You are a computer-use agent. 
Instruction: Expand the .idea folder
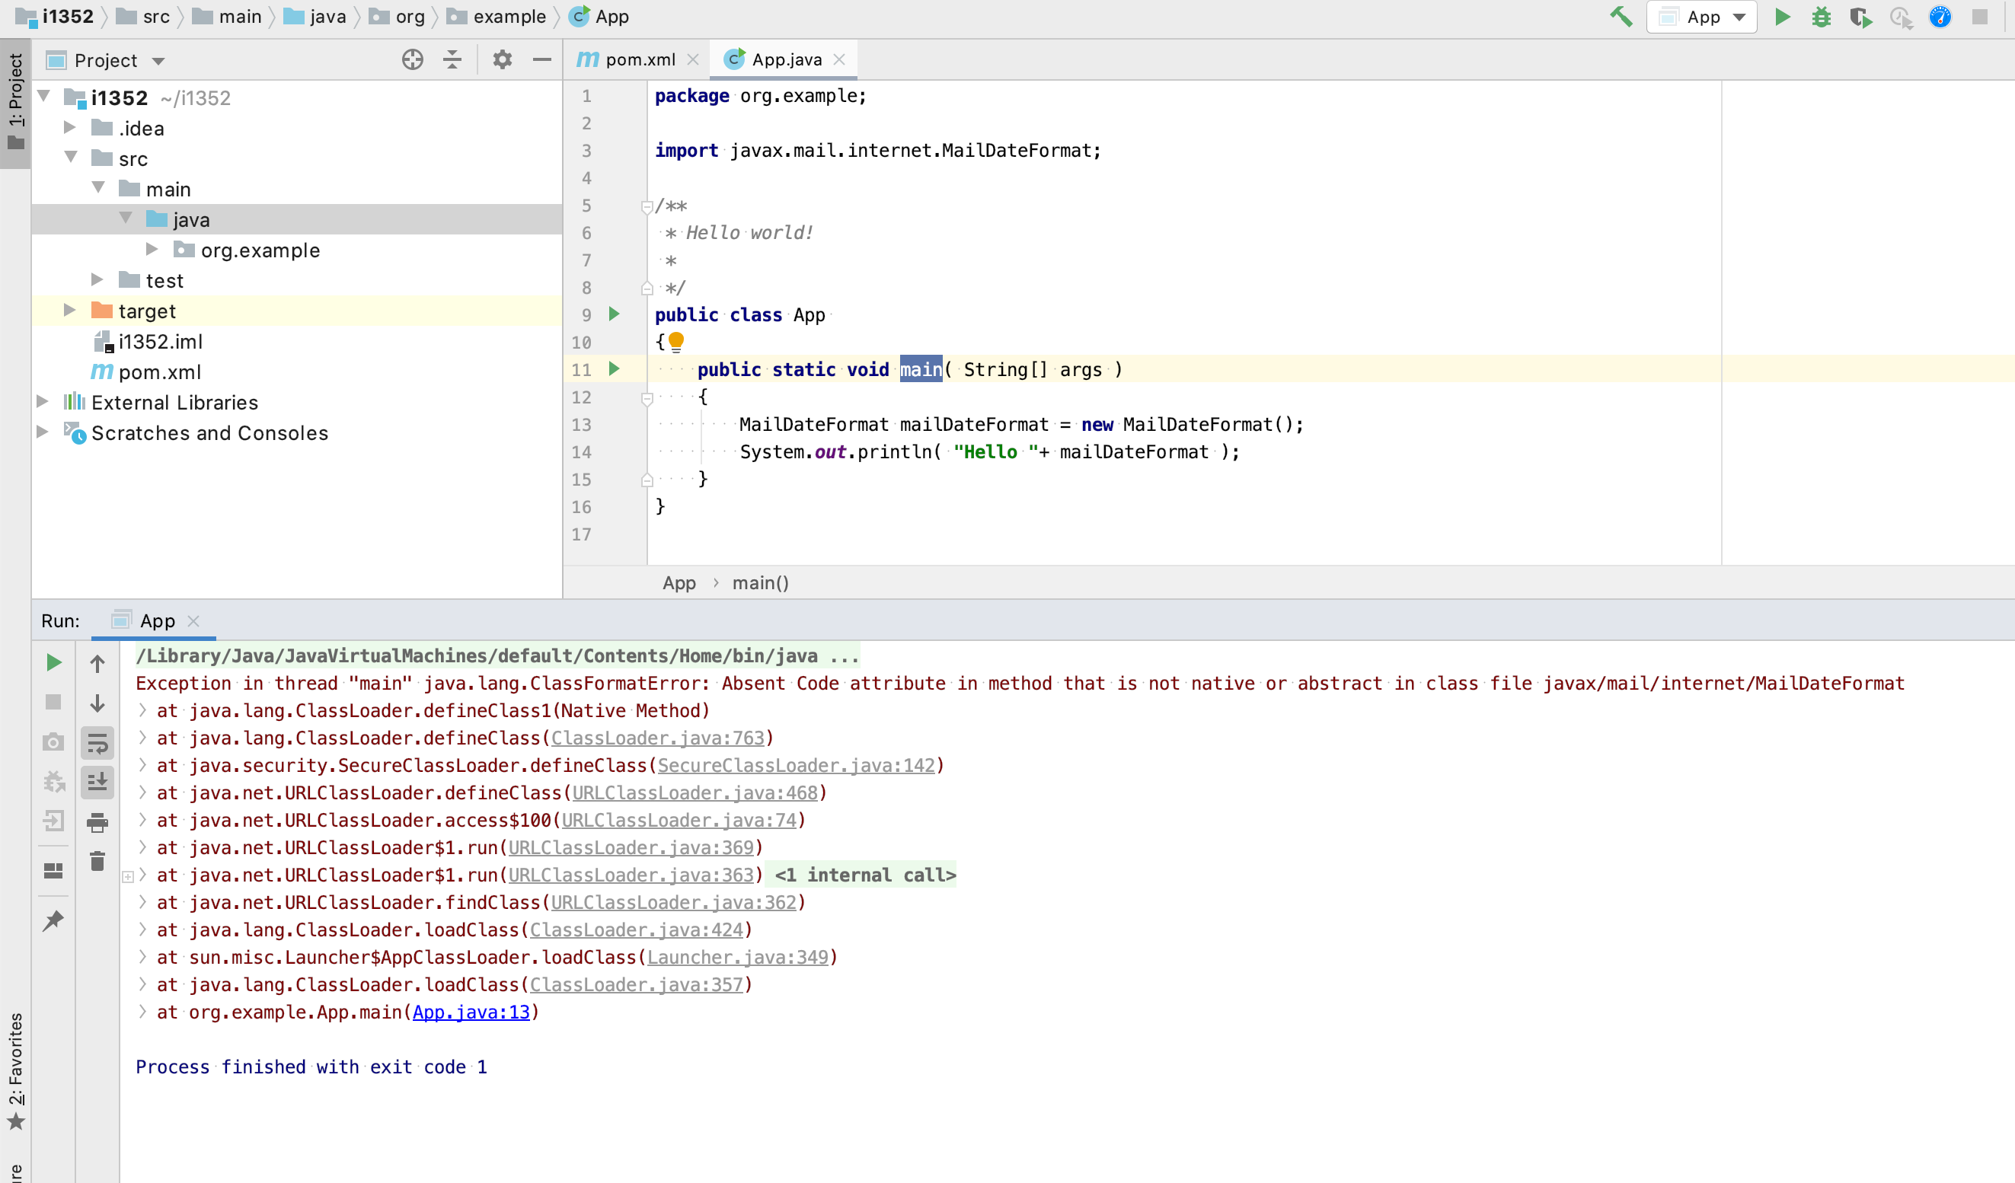tap(70, 127)
